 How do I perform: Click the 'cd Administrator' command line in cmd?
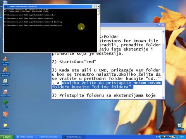point(28,19)
